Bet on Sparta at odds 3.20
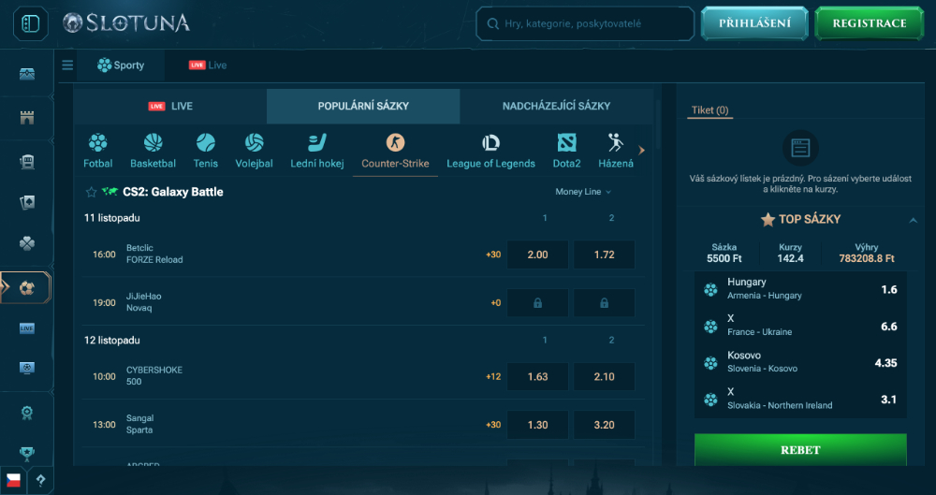936x495 pixels. (x=604, y=425)
